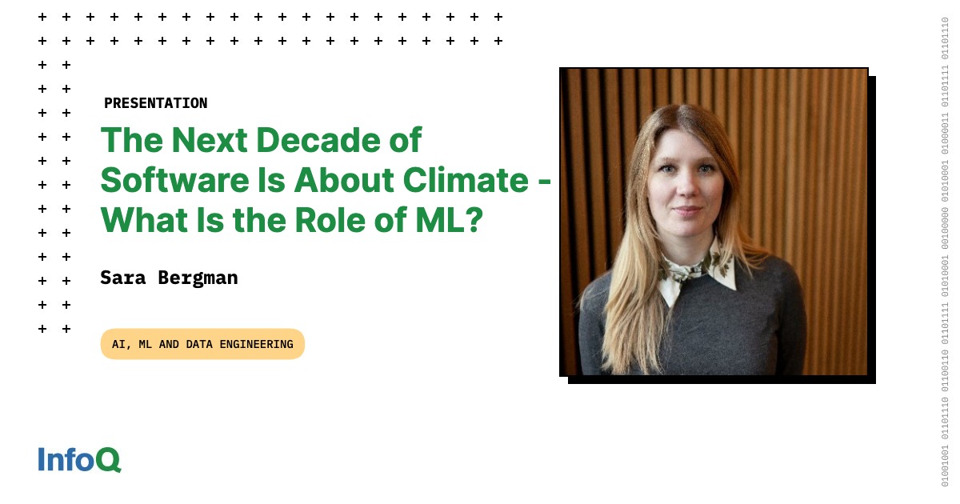The height and width of the screenshot is (504, 960).
Task: Click the InfoQ logo
Action: 79,459
